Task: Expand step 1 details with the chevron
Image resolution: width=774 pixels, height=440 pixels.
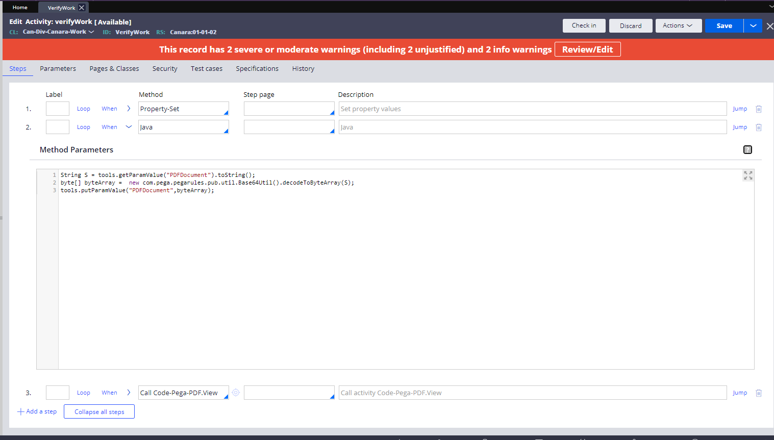Action: [x=129, y=108]
